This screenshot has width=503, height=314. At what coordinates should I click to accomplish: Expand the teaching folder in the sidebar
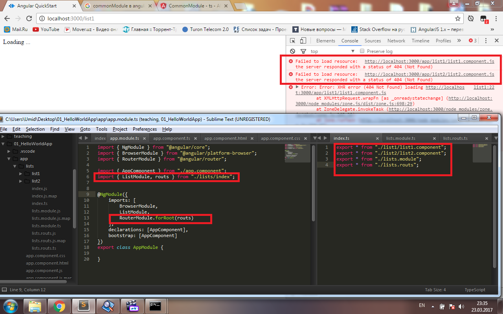[x=3, y=136]
